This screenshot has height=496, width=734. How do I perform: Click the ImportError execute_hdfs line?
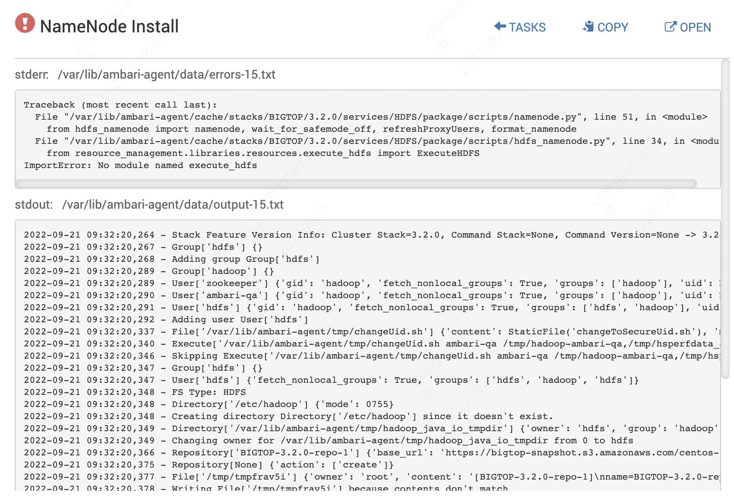pyautogui.click(x=140, y=165)
